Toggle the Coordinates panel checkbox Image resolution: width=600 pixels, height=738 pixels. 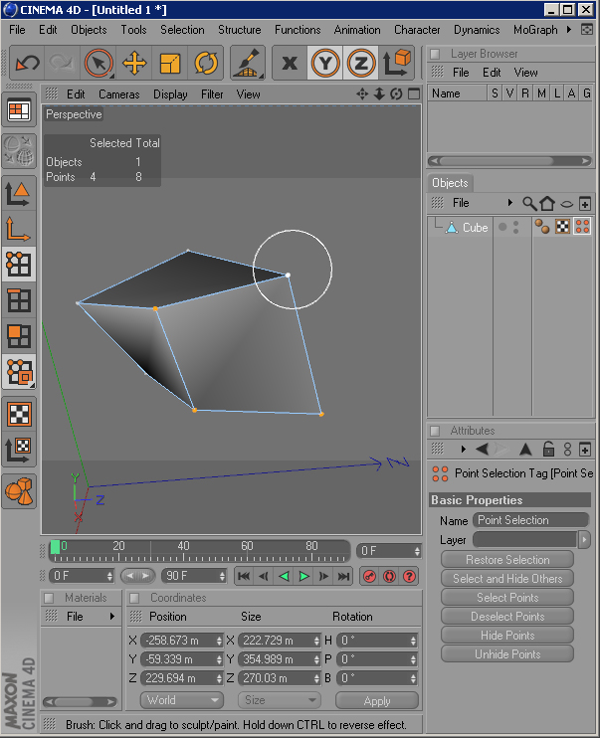pos(134,598)
